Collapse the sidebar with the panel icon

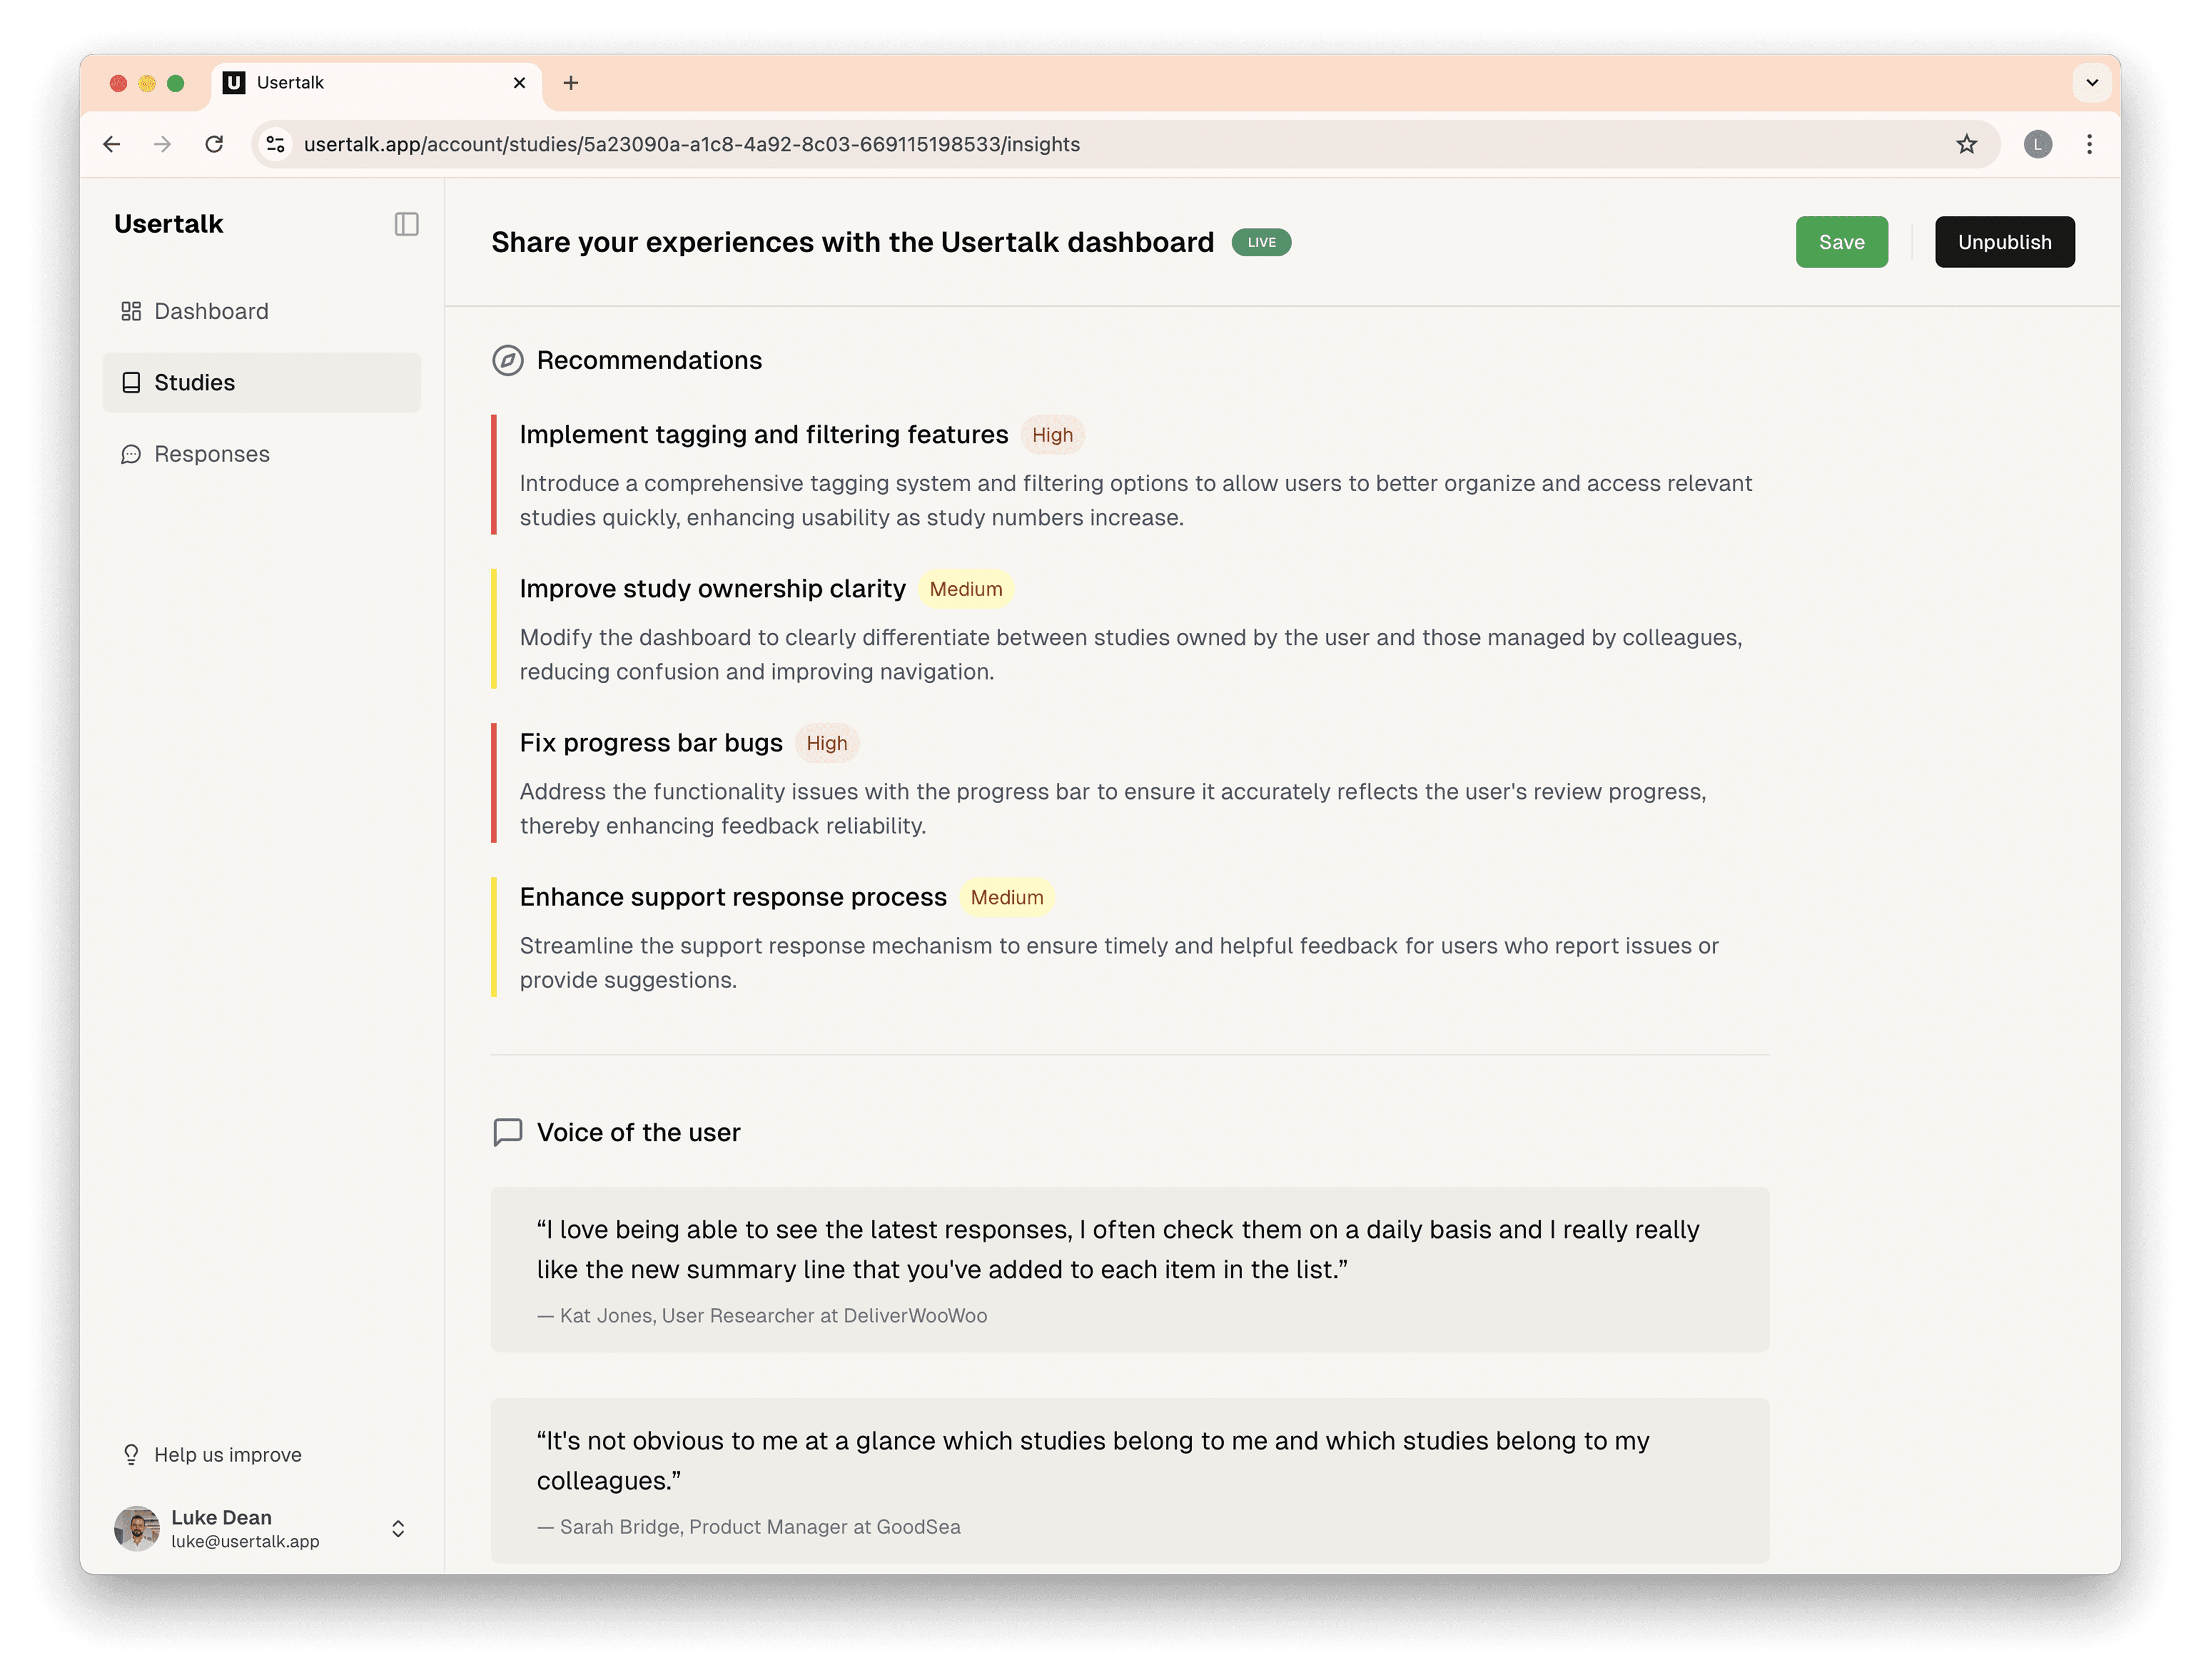click(x=406, y=224)
